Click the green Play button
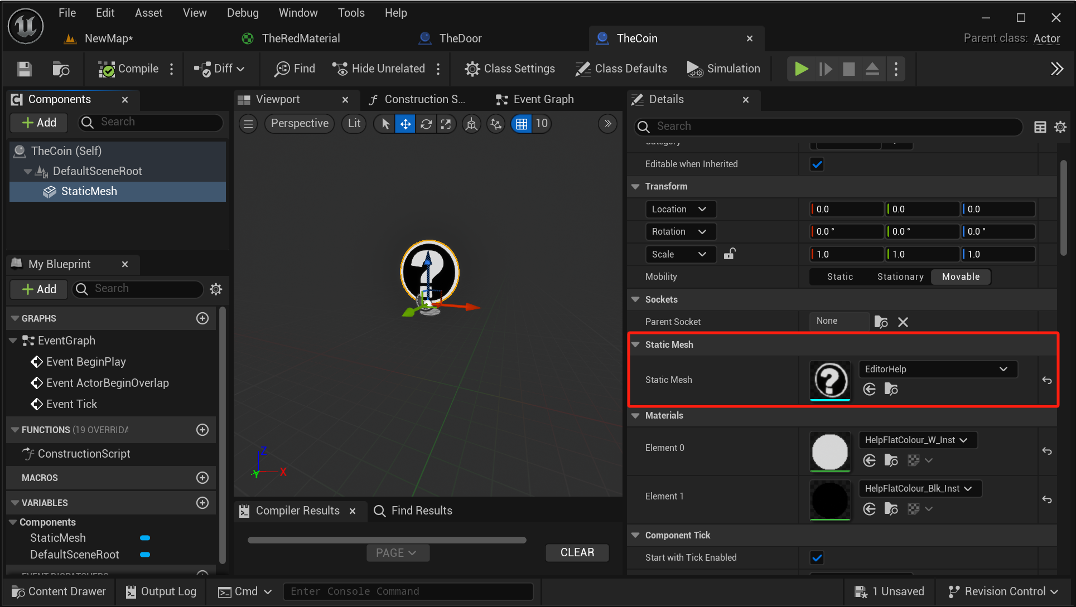Screen dimensions: 1076x607 (801, 69)
